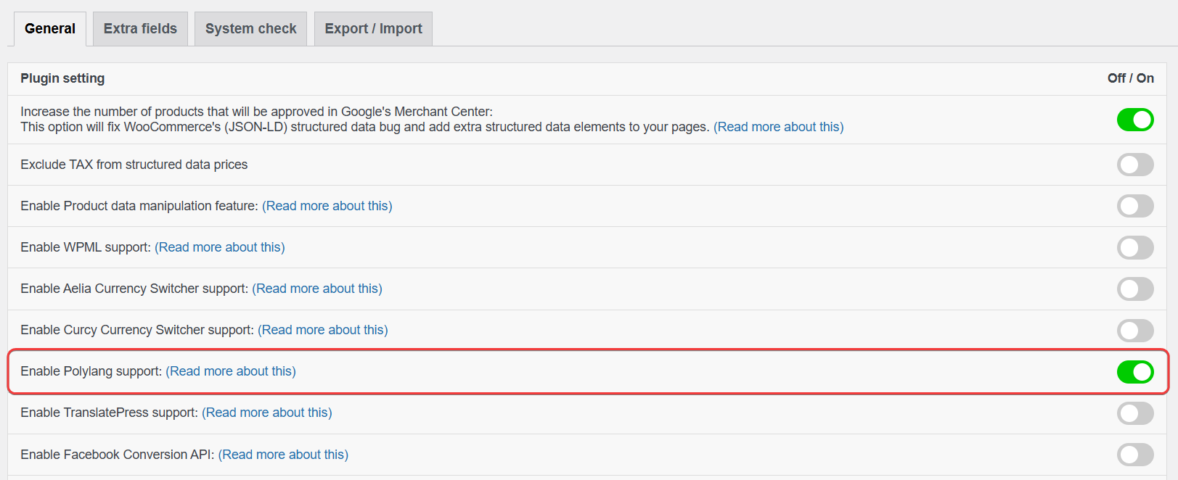Open the System check tab

250,29
